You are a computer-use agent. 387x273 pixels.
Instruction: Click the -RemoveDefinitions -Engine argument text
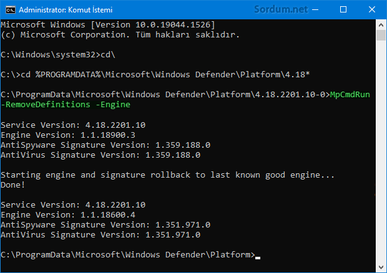click(x=66, y=105)
